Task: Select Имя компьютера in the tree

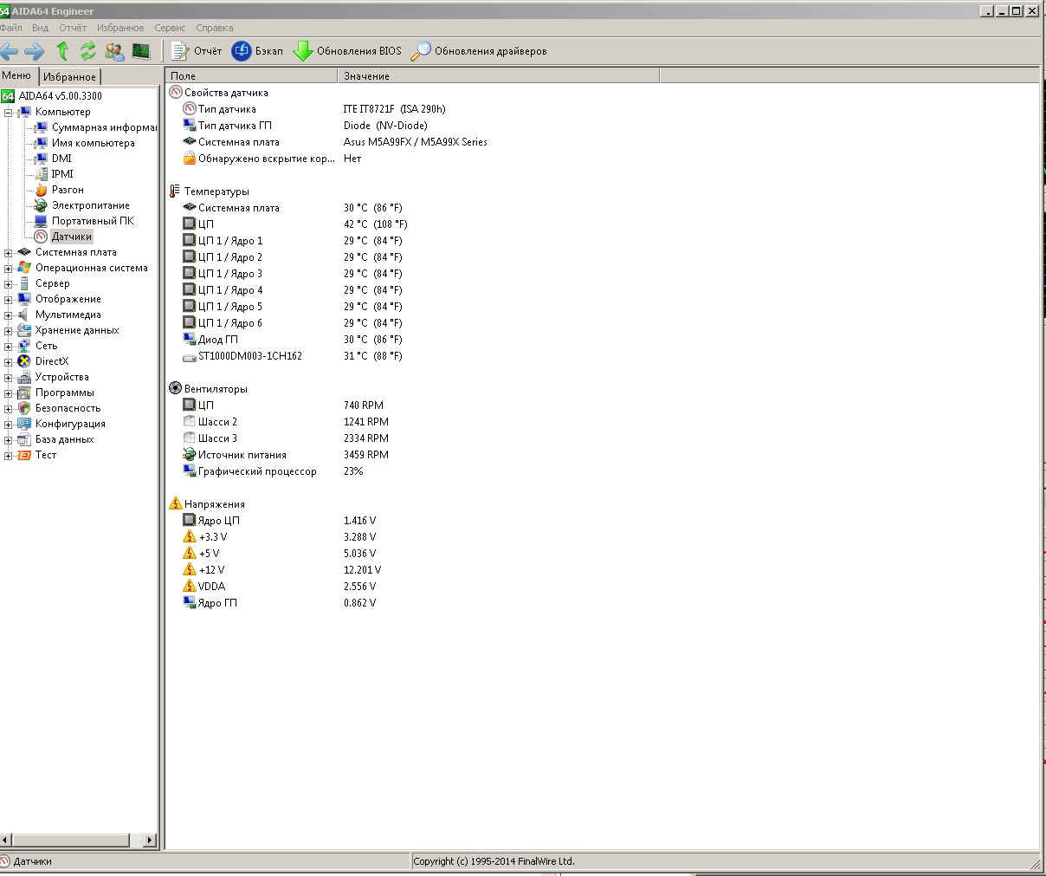Action: [93, 143]
